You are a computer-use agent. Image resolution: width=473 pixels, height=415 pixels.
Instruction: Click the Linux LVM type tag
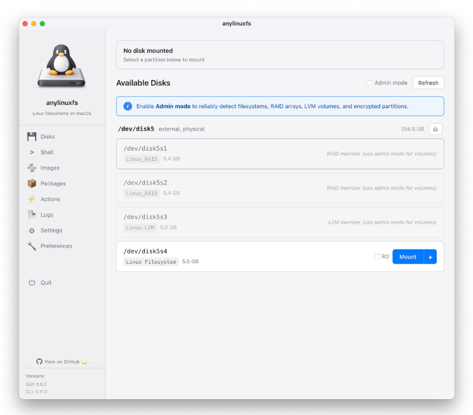pyautogui.click(x=140, y=228)
